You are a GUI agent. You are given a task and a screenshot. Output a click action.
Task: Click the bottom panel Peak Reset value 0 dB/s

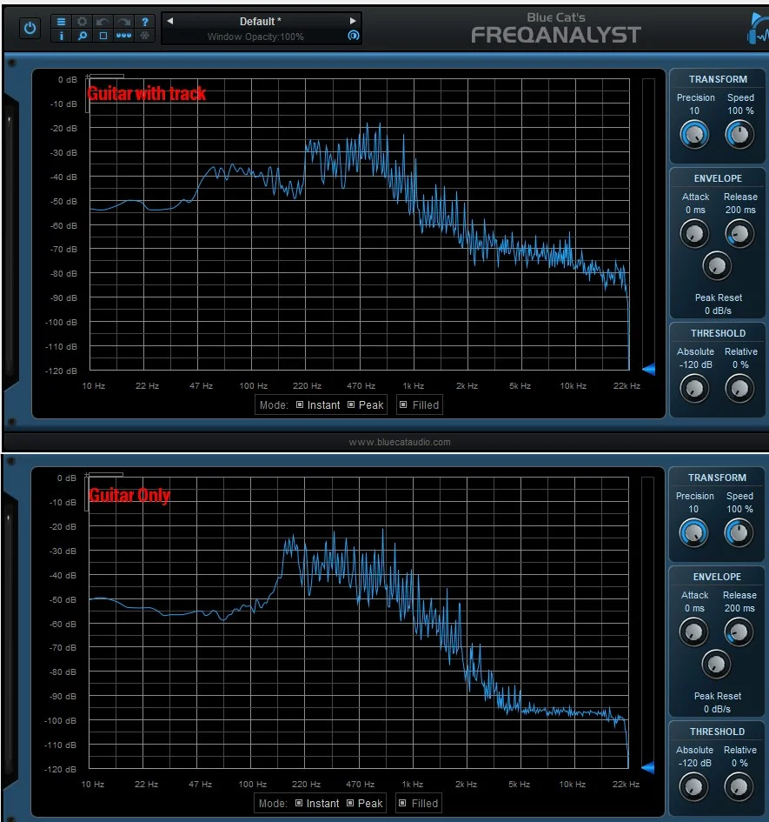(x=717, y=709)
